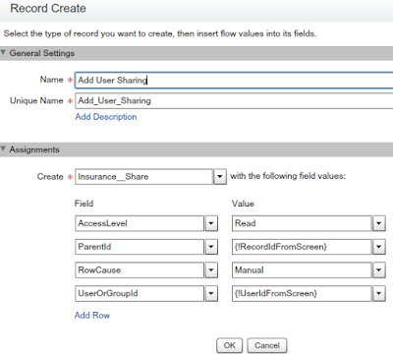This screenshot has width=393, height=357.
Task: Click the Manual value box
Action: click(x=302, y=270)
